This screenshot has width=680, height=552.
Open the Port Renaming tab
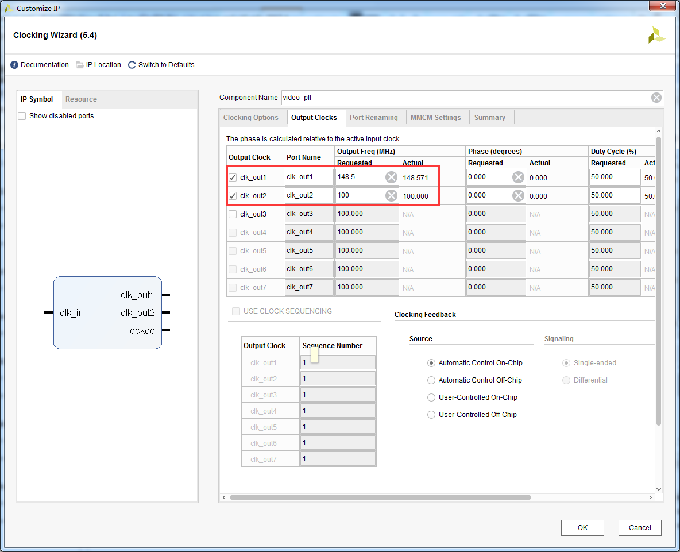point(373,118)
